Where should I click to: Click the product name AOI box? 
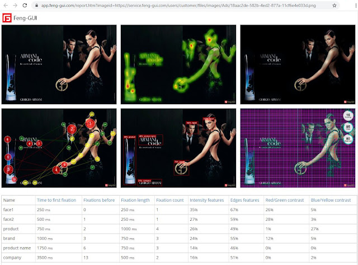click(150, 140)
